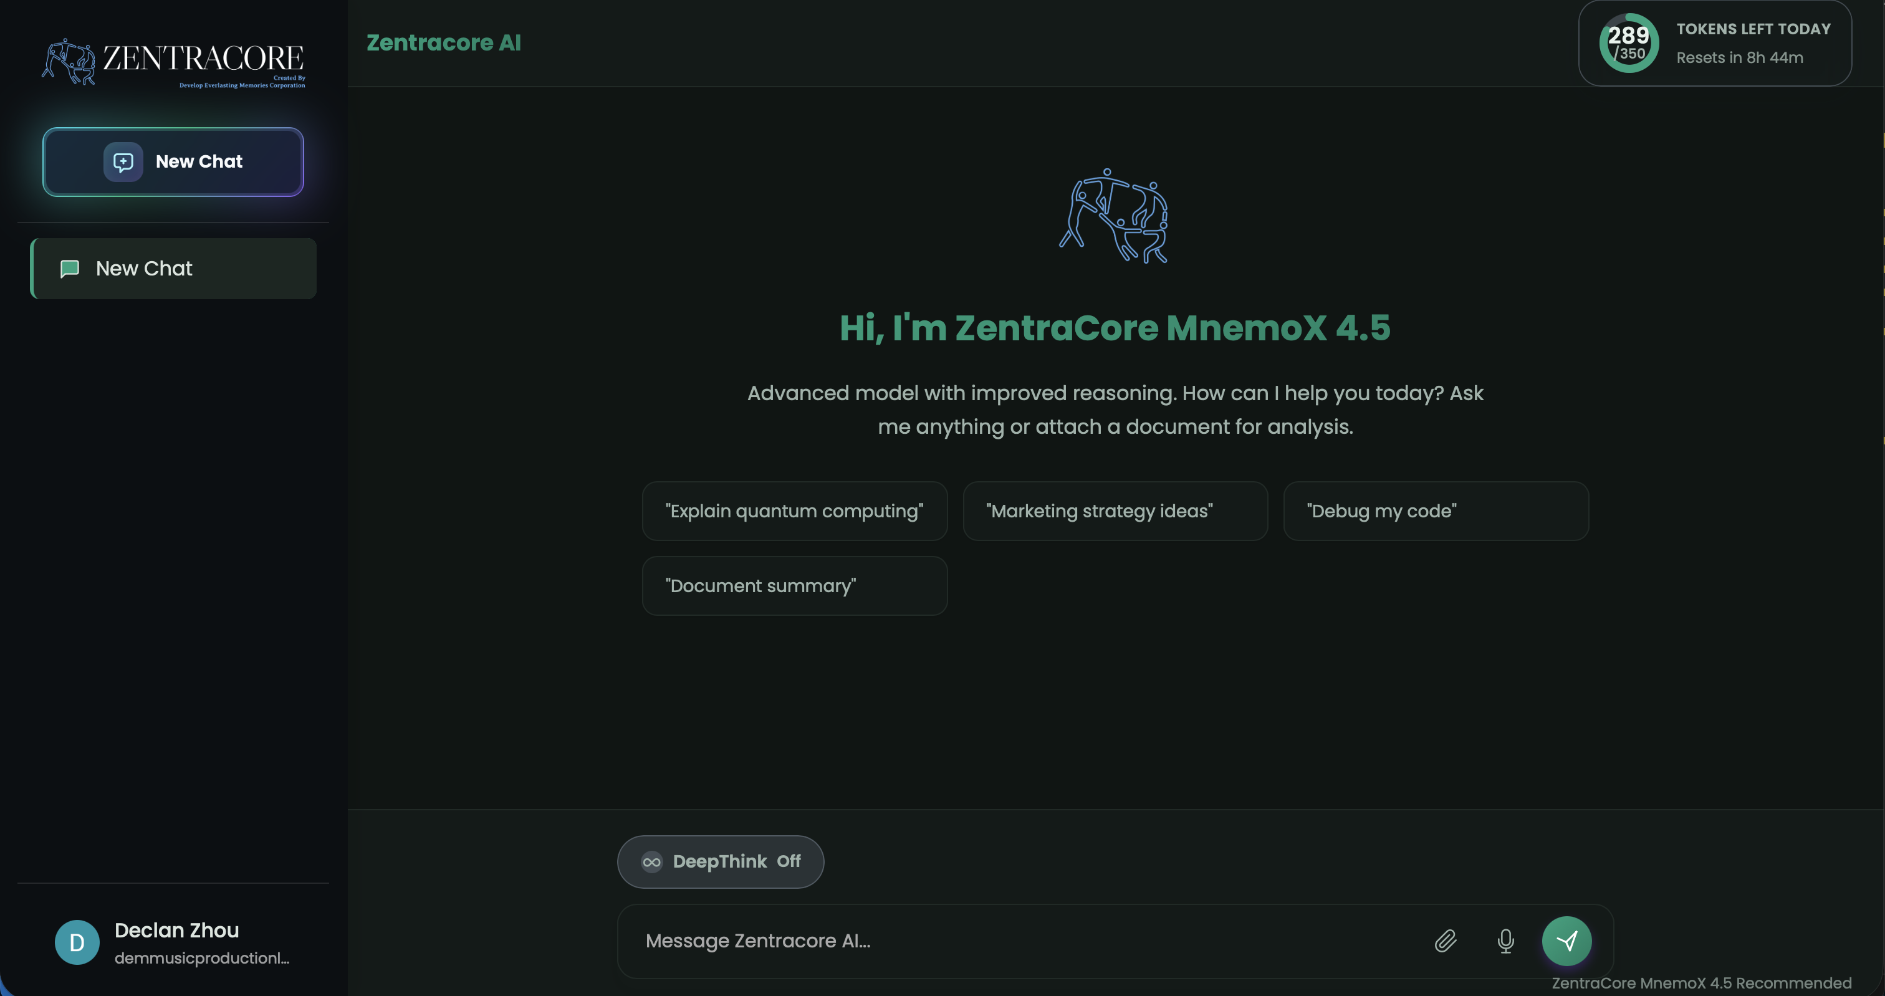
Task: Click the Zentracore sidebar logo
Action: coord(173,63)
